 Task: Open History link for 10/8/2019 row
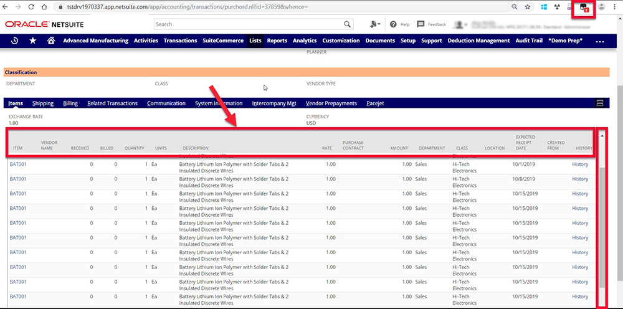point(580,179)
